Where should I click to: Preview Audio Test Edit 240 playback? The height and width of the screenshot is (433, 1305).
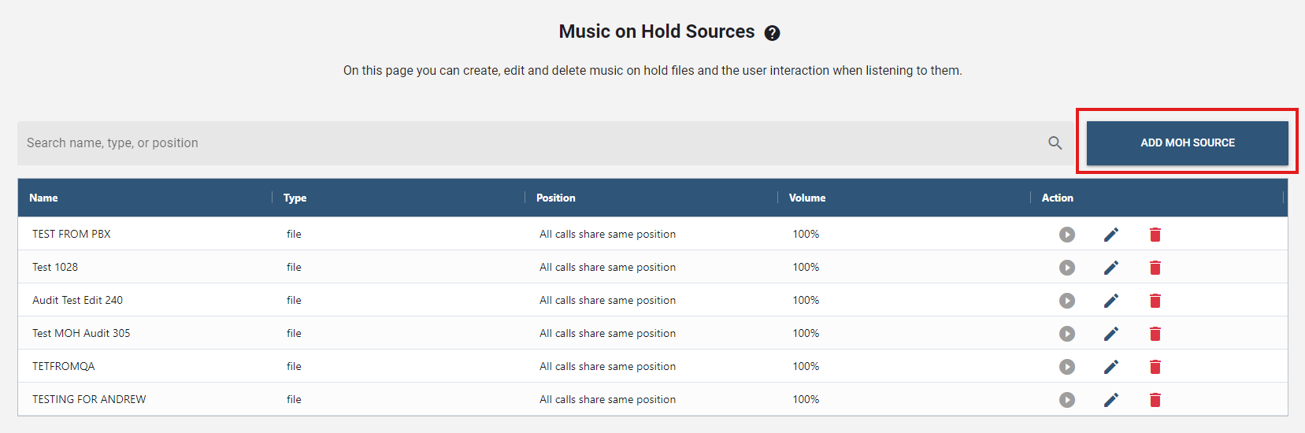[1066, 301]
